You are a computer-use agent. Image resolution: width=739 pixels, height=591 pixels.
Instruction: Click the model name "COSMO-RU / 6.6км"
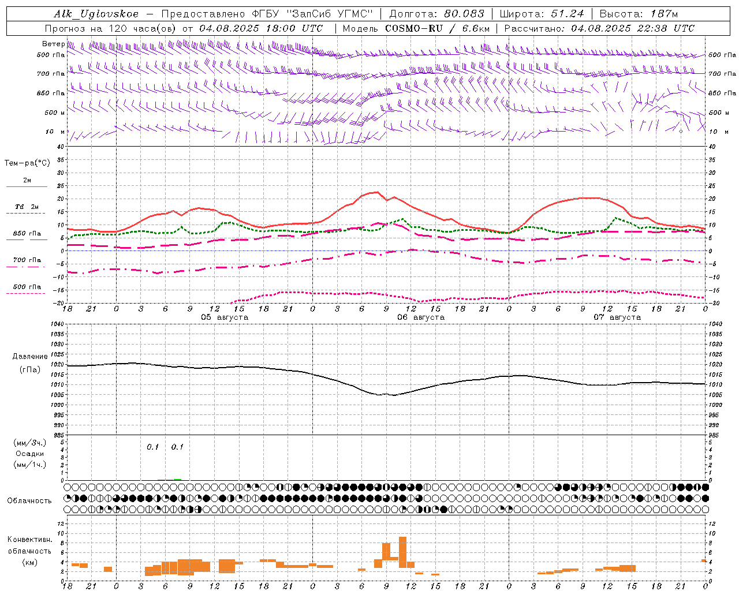click(438, 28)
